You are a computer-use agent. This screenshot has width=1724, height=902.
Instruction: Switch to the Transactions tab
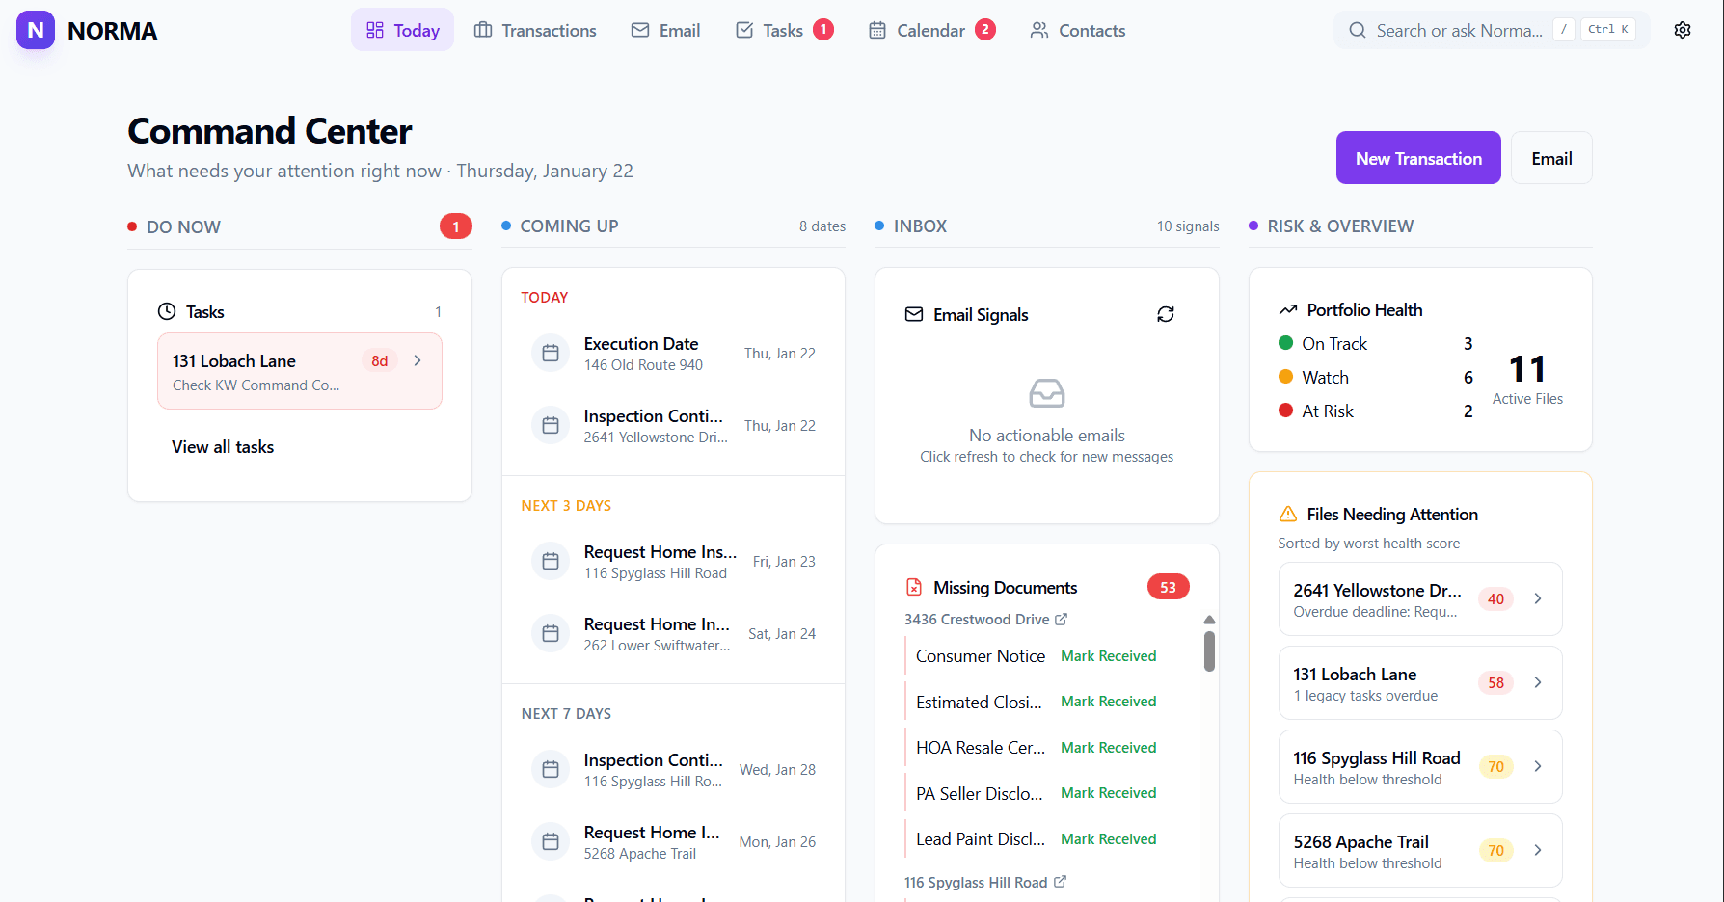(x=535, y=30)
